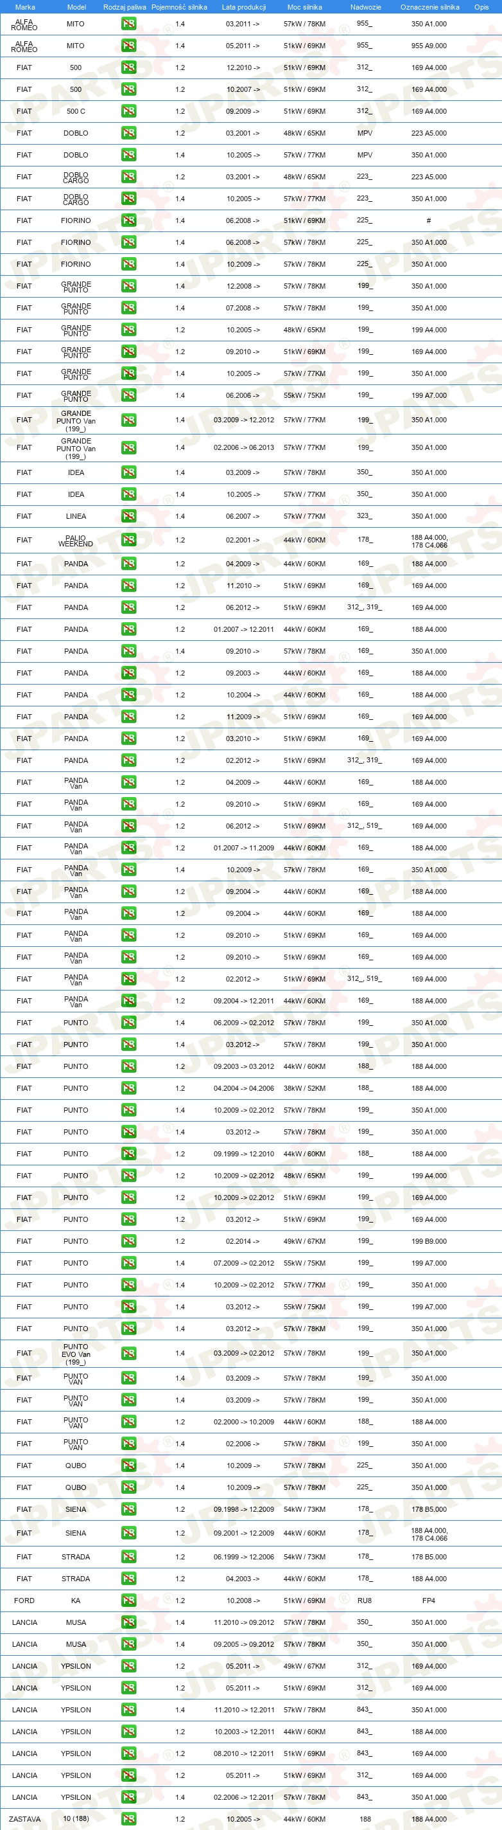Click fuel icon in FIAT IDEA 03.2009 row
The width and height of the screenshot is (502, 1830).
(x=128, y=472)
